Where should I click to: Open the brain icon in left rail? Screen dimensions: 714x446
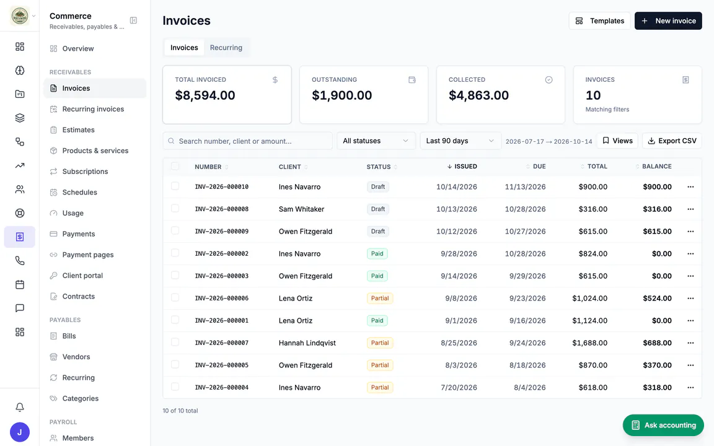tap(20, 70)
